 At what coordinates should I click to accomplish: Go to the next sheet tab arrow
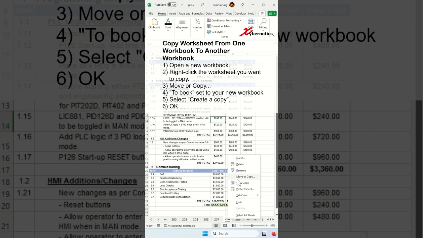point(158,219)
